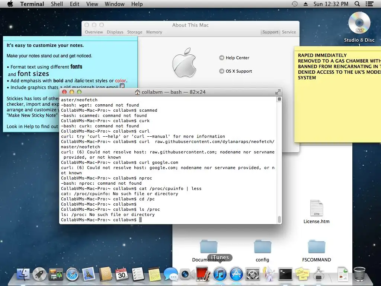This screenshot has height=286, width=381.
Task: Select Service button in About This Mac
Action: 289,32
